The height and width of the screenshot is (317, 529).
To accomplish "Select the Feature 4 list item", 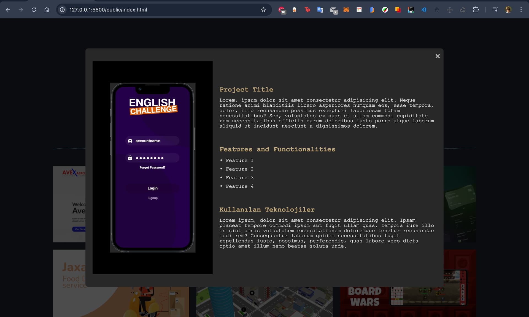I will pyautogui.click(x=239, y=186).
